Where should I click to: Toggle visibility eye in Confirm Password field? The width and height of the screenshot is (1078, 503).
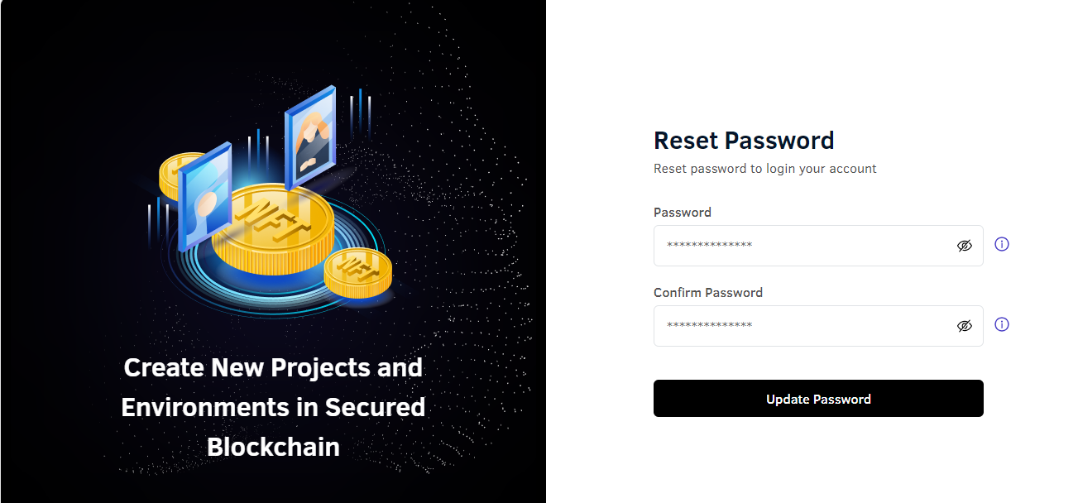click(x=964, y=326)
